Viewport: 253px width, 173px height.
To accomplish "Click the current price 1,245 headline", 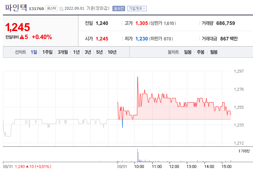I will tap(18, 27).
